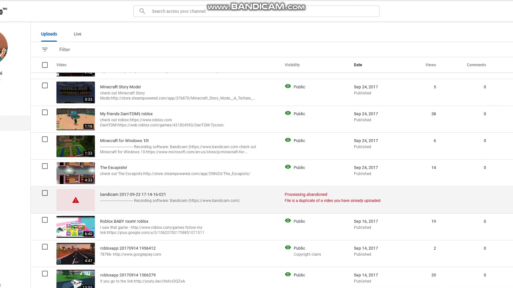Open the Minecraft for Windows 10! title

[124, 140]
